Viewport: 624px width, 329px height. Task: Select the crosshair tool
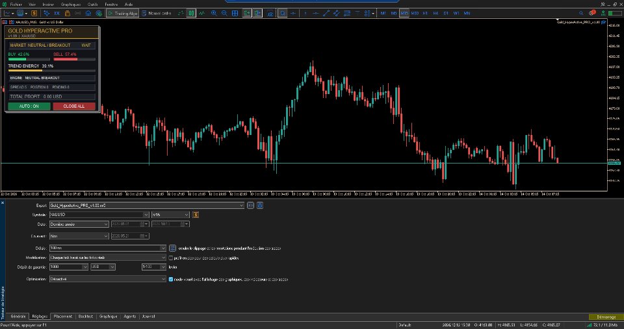tap(293, 13)
